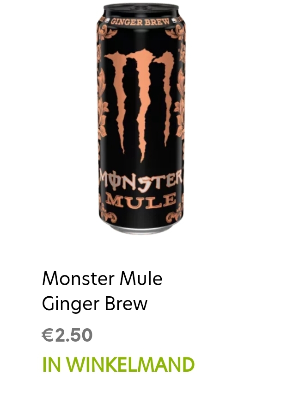The width and height of the screenshot is (281, 412).
Task: Open the Monster Mule can product image
Action: [141, 119]
